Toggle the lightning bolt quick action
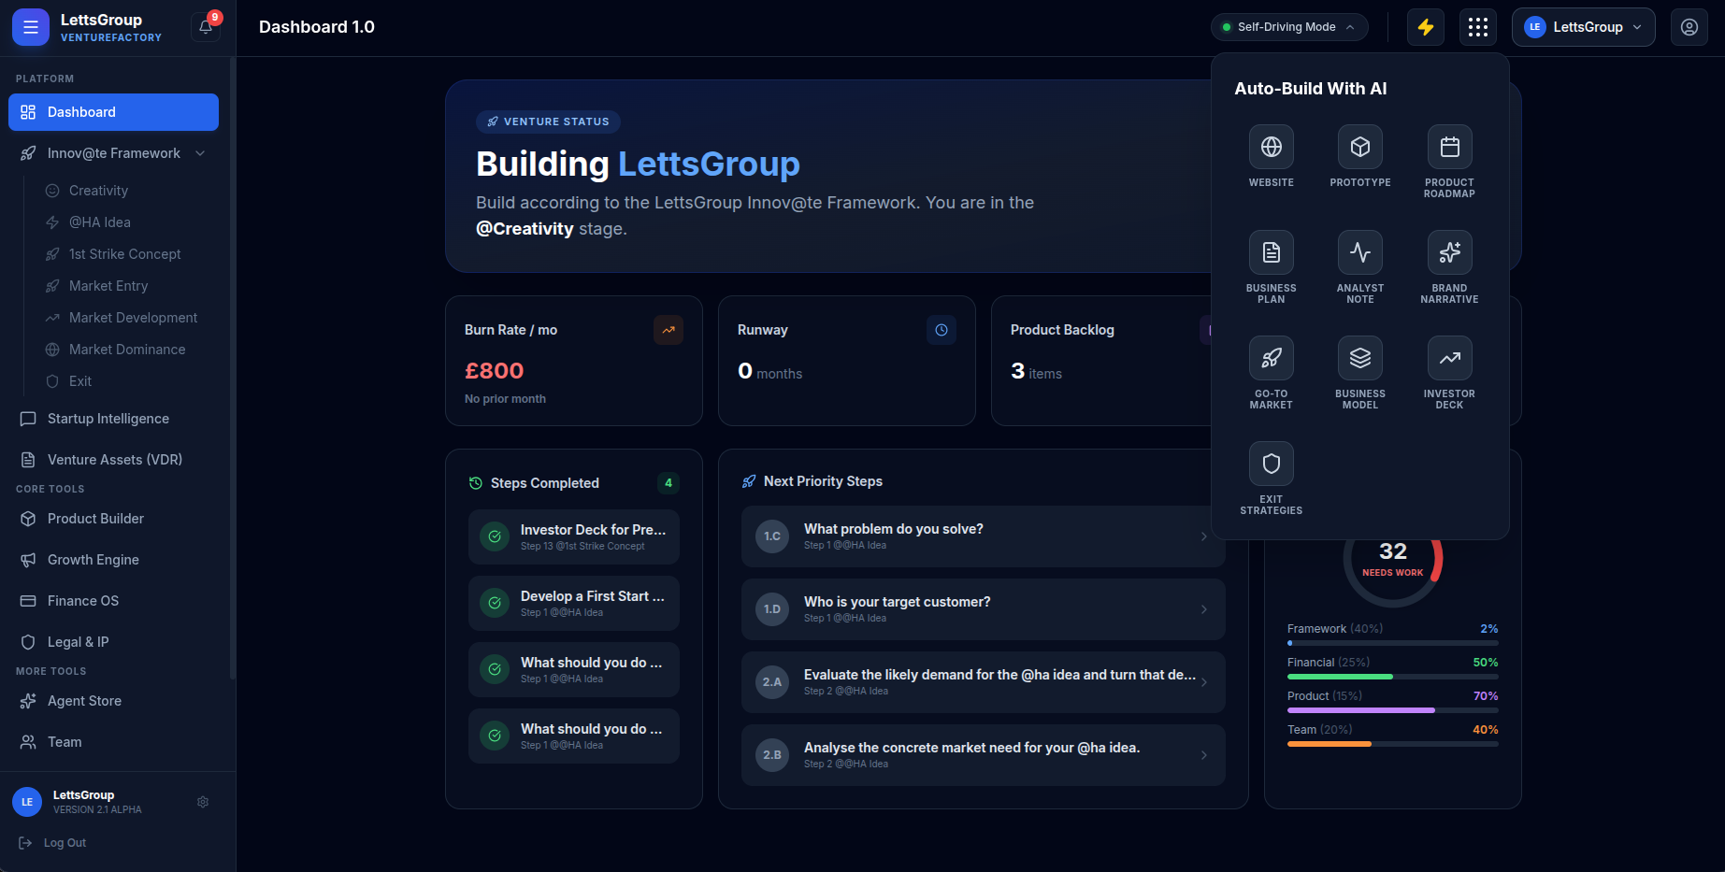The width and height of the screenshot is (1725, 872). [1425, 27]
